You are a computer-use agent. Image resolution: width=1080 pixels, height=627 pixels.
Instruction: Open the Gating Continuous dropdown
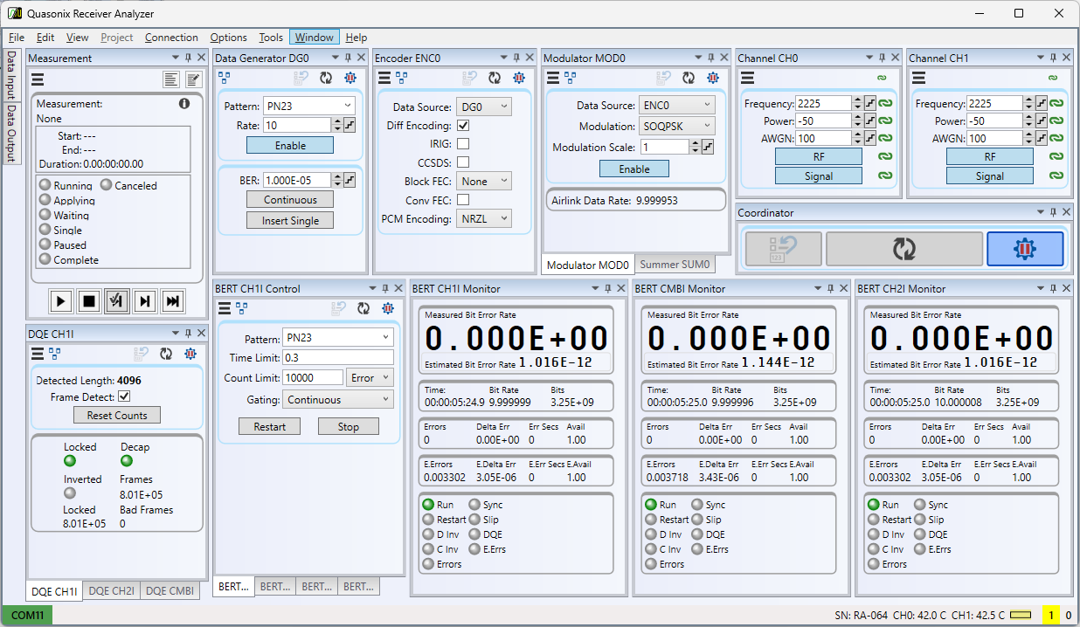pyautogui.click(x=338, y=400)
